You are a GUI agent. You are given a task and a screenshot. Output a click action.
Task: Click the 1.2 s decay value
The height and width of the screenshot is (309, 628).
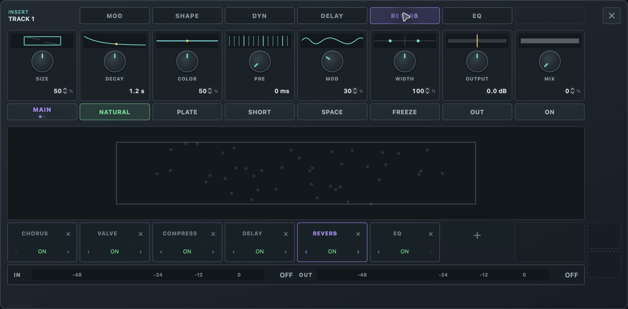coord(137,91)
